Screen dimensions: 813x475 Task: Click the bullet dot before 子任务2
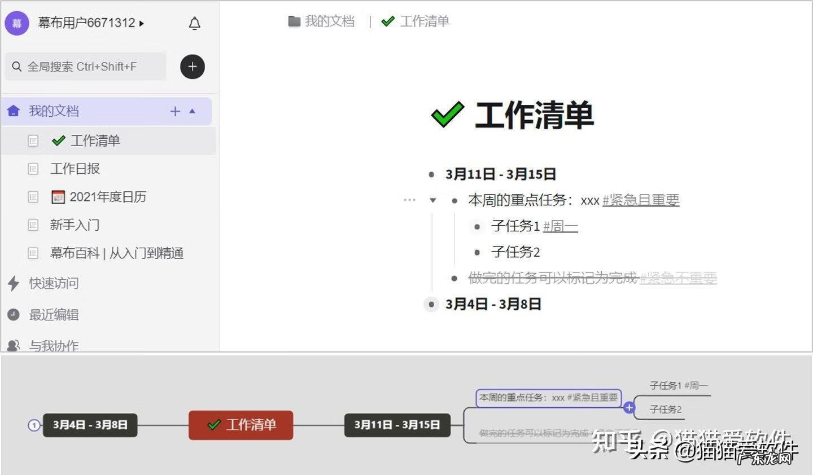point(477,253)
